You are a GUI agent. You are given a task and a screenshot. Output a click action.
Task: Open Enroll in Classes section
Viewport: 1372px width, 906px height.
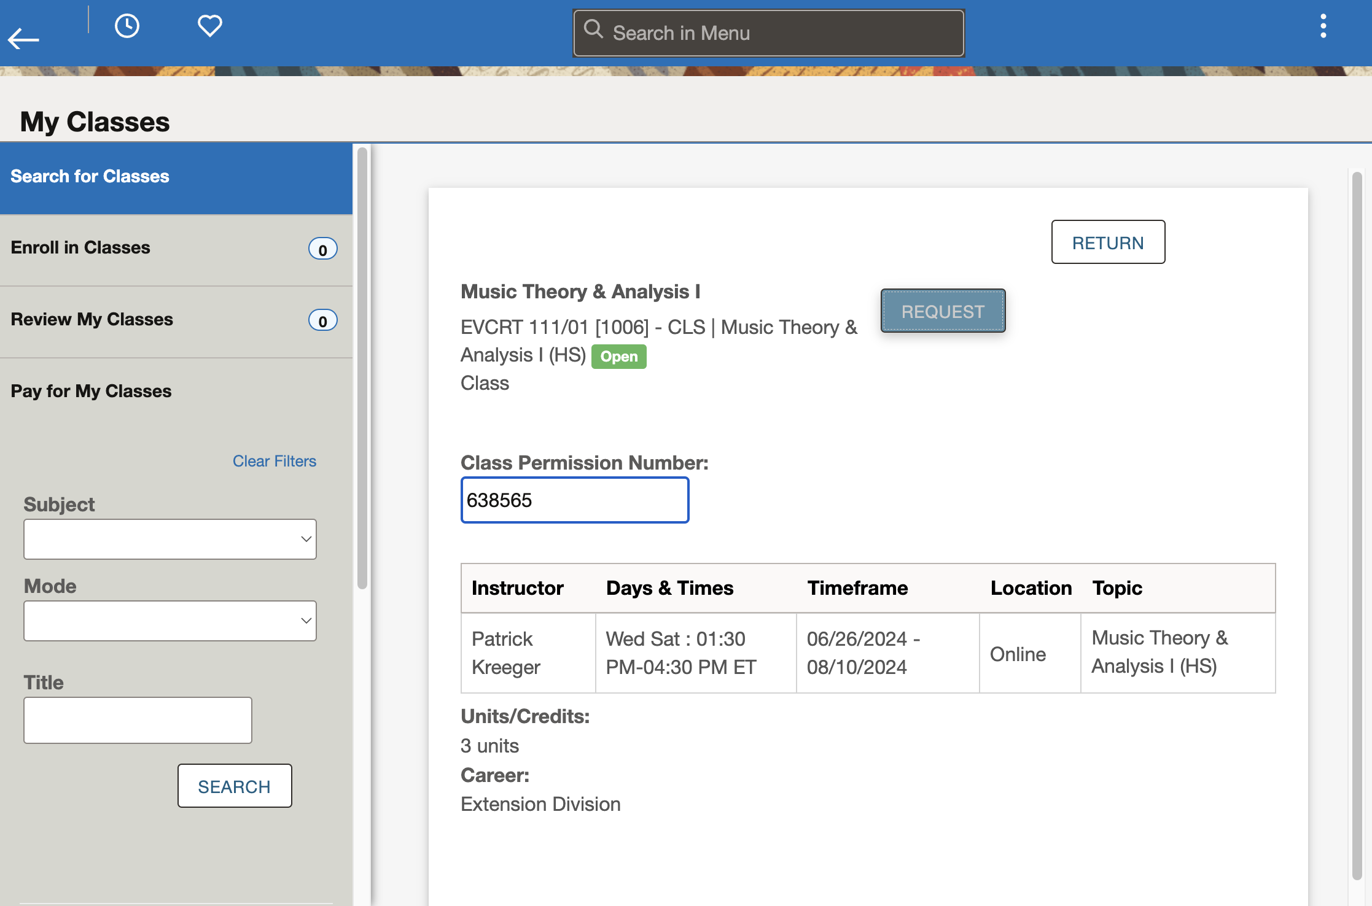point(176,249)
